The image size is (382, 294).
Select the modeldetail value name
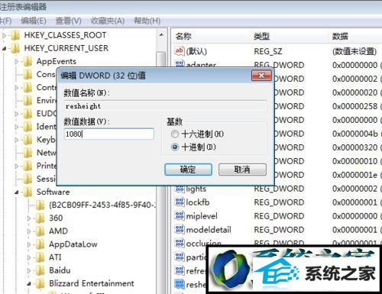point(209,230)
